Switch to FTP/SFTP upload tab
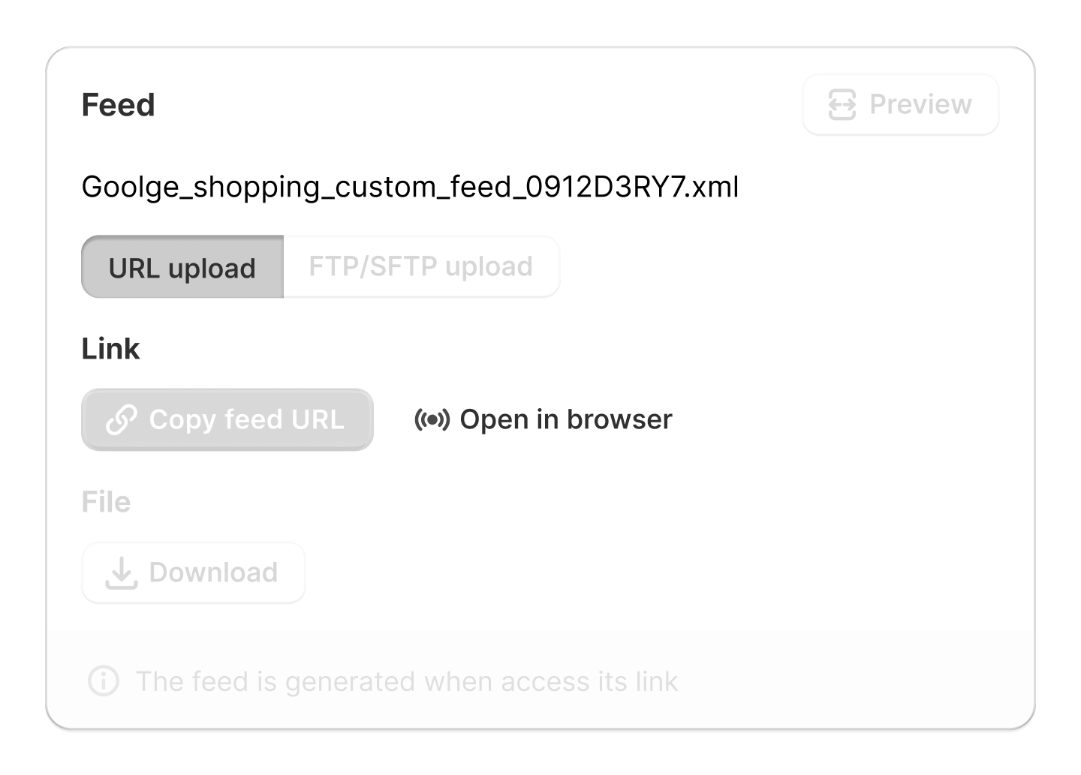The height and width of the screenshot is (775, 1081). (420, 267)
